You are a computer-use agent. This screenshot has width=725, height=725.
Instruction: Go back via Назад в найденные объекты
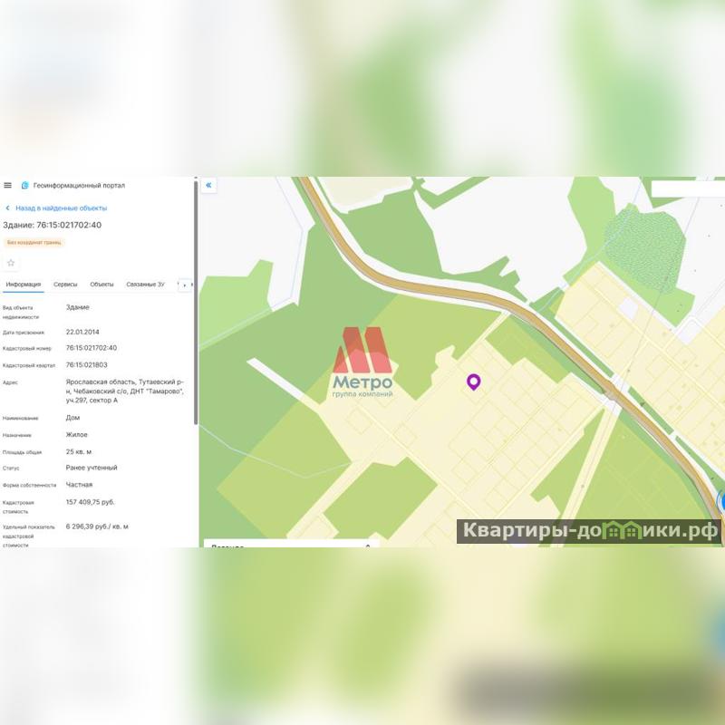pos(61,208)
